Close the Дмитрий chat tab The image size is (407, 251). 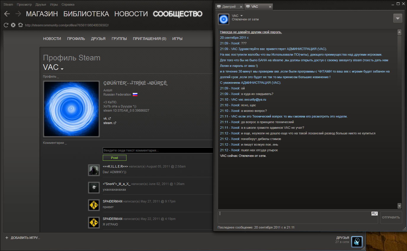(x=241, y=7)
